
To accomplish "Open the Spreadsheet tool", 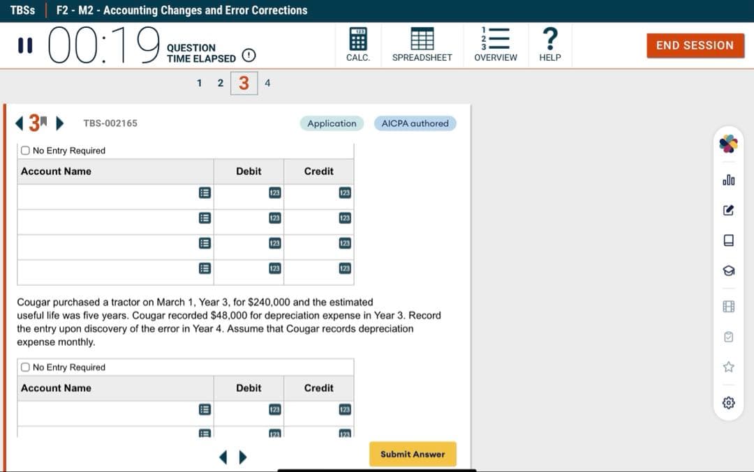I will [422, 45].
